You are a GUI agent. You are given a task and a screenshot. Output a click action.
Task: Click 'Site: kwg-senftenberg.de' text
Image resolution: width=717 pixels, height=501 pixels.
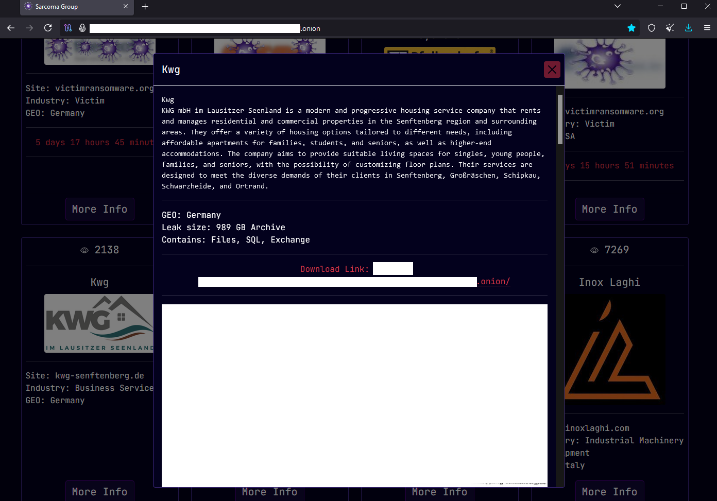(x=85, y=376)
